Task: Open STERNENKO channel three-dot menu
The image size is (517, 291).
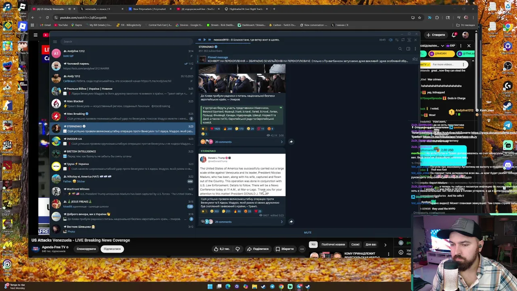Action: (x=415, y=49)
